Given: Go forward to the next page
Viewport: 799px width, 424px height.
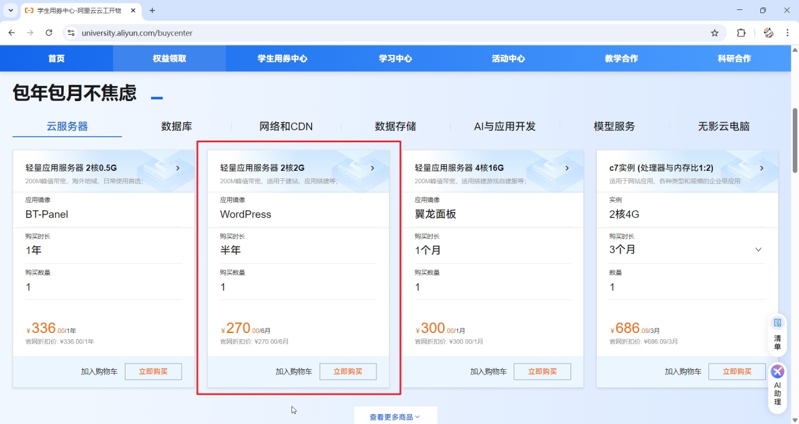Looking at the screenshot, I should 30,33.
